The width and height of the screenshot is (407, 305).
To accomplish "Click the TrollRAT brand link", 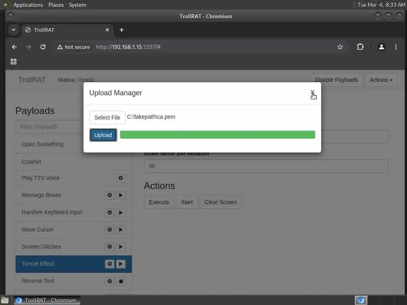I will tap(32, 79).
